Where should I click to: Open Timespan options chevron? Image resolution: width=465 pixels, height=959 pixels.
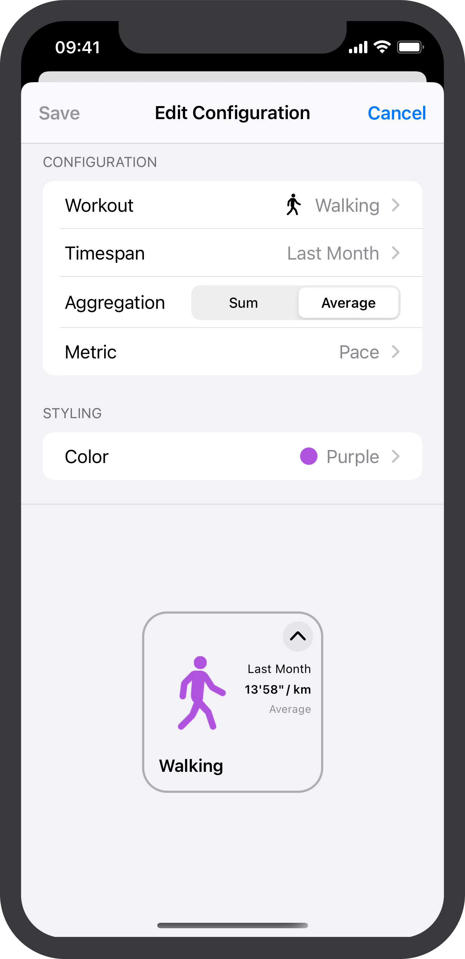(x=396, y=253)
